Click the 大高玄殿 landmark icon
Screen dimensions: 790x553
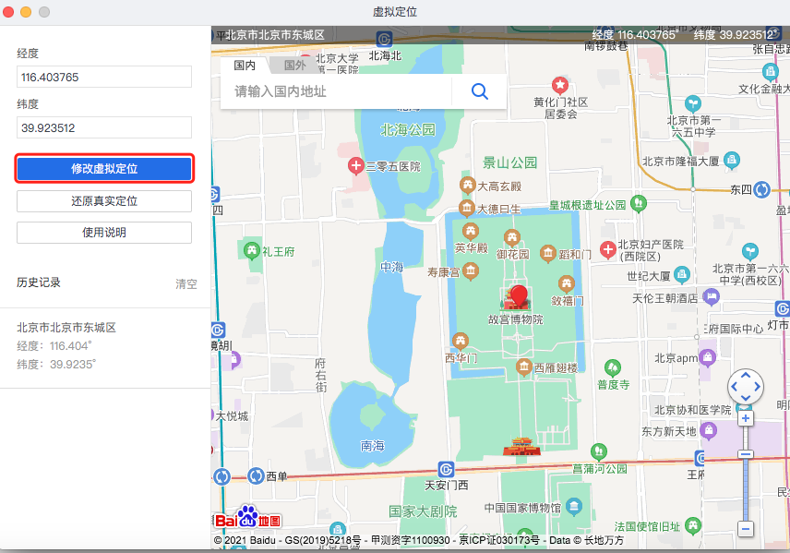(468, 186)
